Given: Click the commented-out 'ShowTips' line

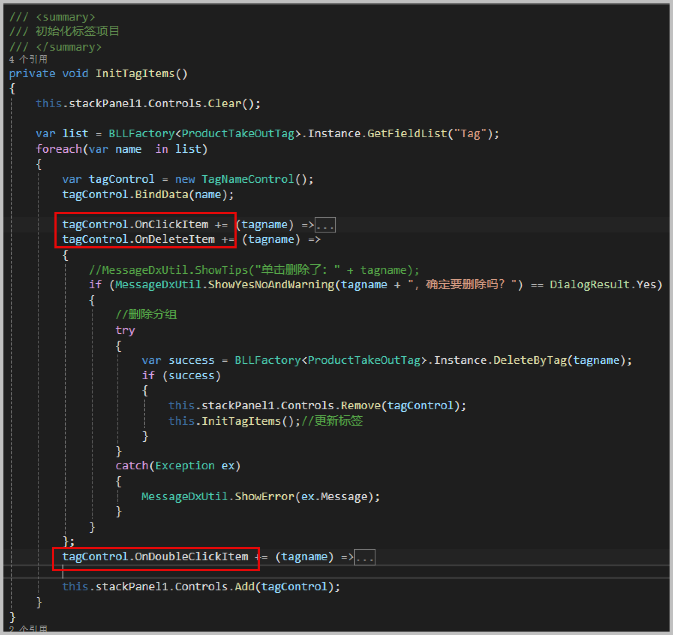Looking at the screenshot, I should coord(254,270).
